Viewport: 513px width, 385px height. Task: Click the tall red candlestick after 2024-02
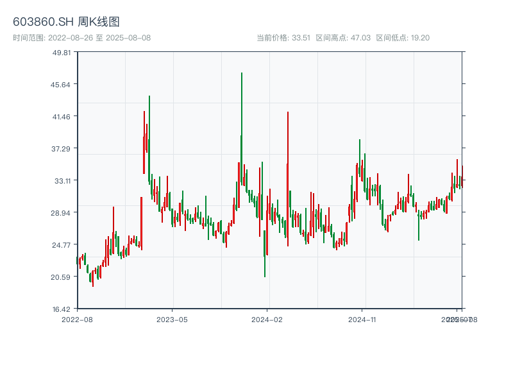(288, 179)
